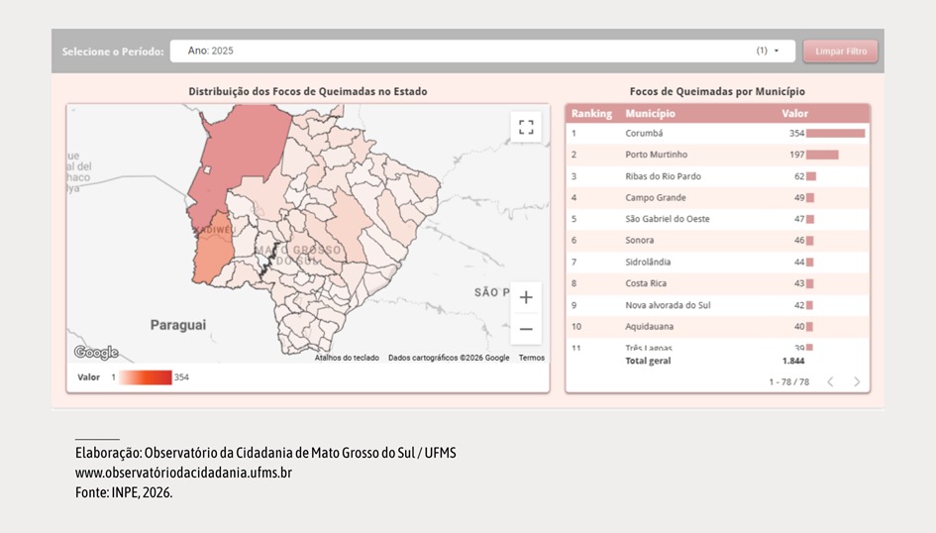Click the Google logo on map
Viewport: 936px width, 533px height.
pos(96,352)
